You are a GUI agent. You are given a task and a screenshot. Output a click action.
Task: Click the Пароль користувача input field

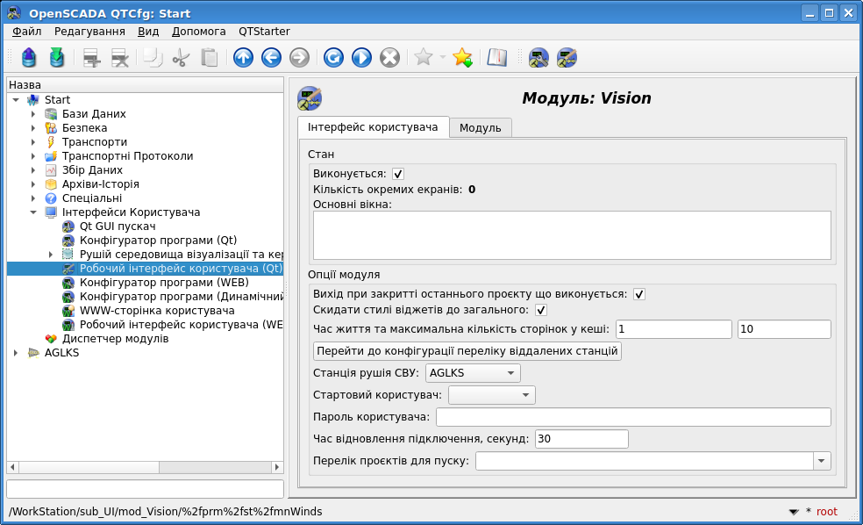point(632,417)
